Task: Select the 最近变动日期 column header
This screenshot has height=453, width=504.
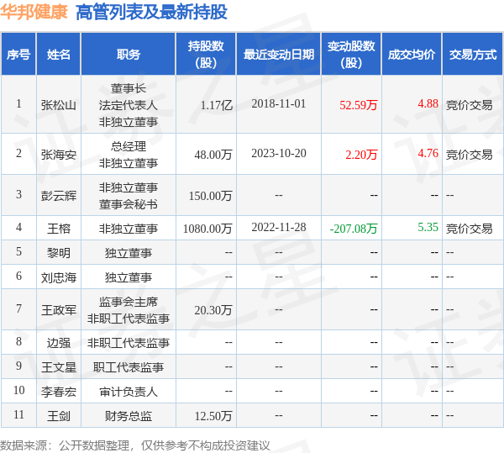Action: 279,55
